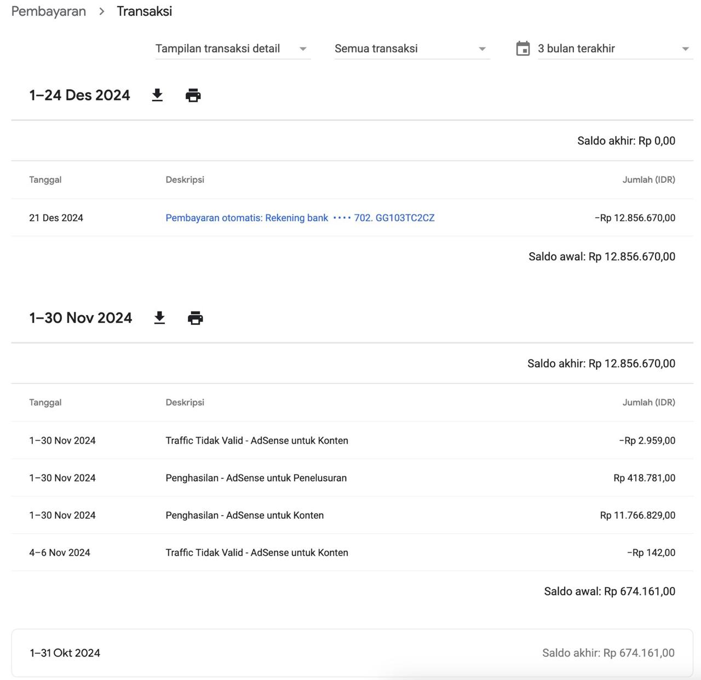Screen dimensions: 701x680
Task: Click Saldo akhir Rp 674.161,00 for October
Action: click(608, 653)
